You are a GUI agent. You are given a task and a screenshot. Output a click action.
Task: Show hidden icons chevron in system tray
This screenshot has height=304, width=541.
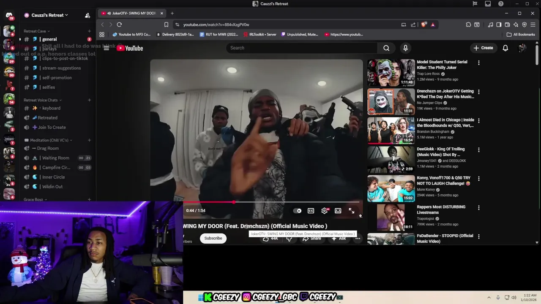pyautogui.click(x=489, y=297)
